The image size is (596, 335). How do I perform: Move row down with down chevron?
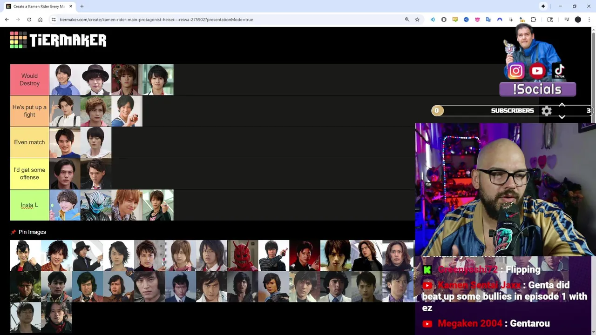click(x=562, y=117)
